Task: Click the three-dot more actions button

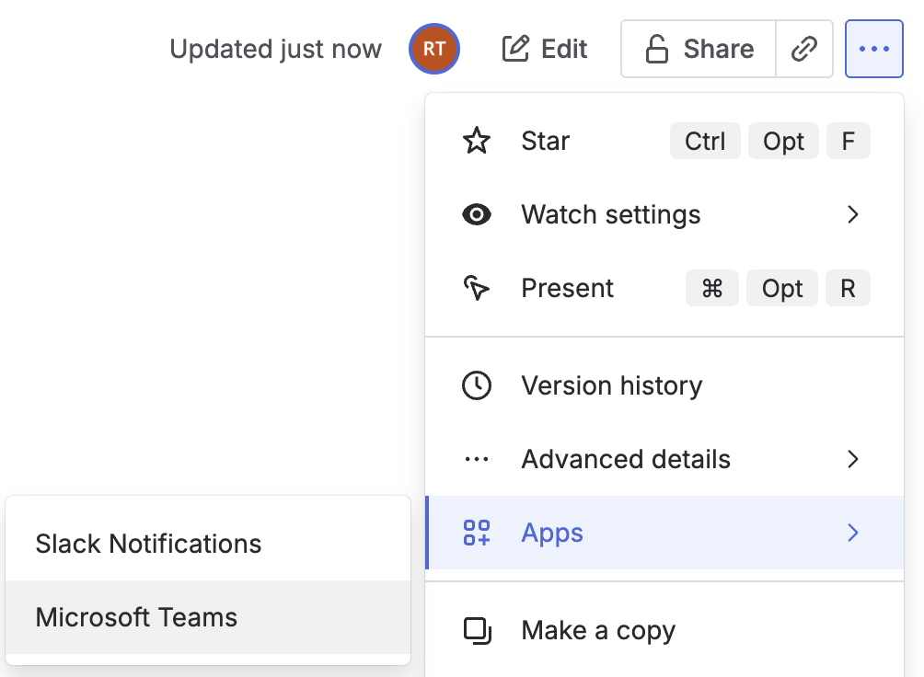Action: point(873,49)
